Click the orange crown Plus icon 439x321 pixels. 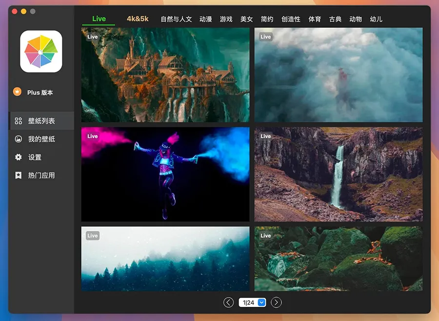click(x=18, y=92)
